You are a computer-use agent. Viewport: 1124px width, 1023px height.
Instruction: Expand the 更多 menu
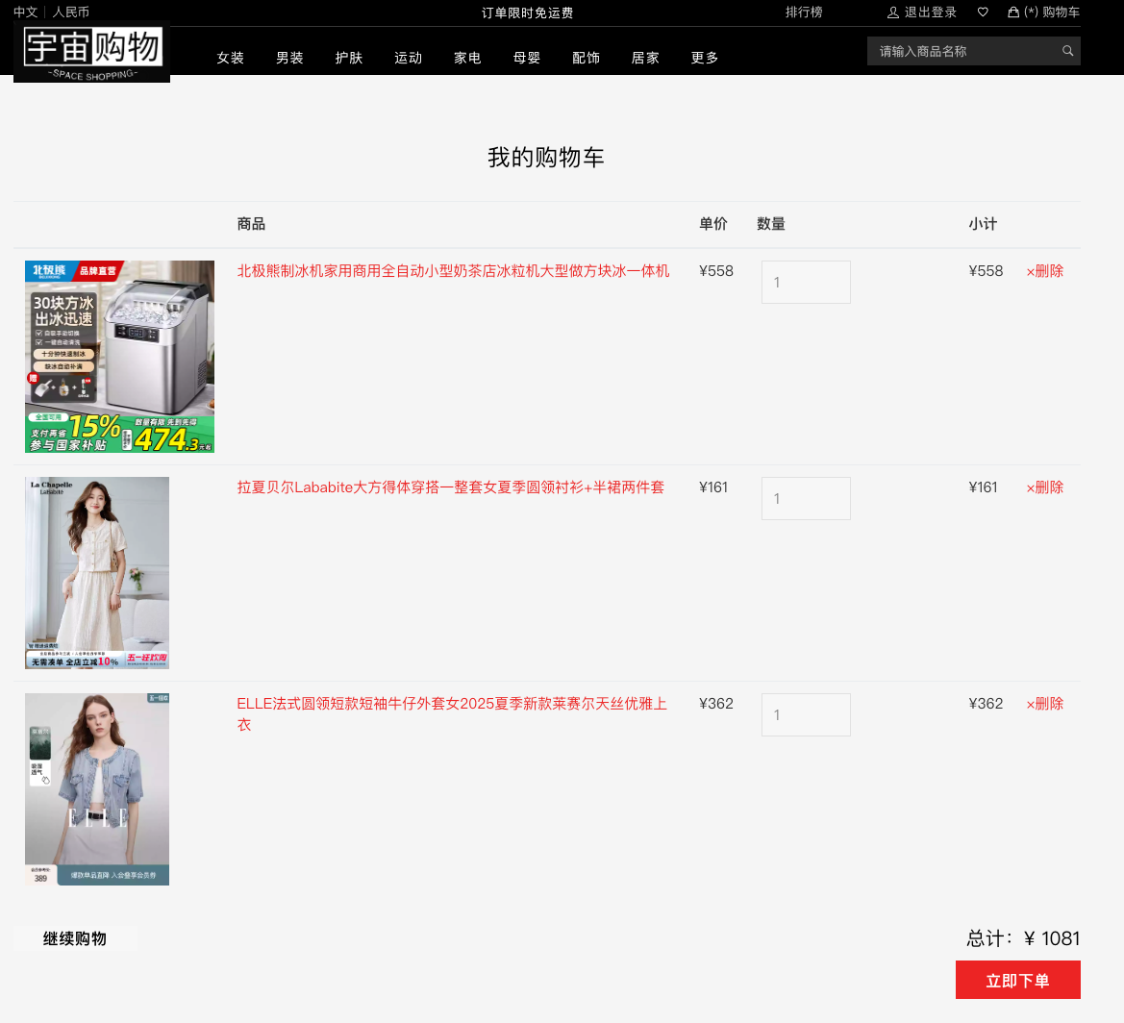click(705, 58)
